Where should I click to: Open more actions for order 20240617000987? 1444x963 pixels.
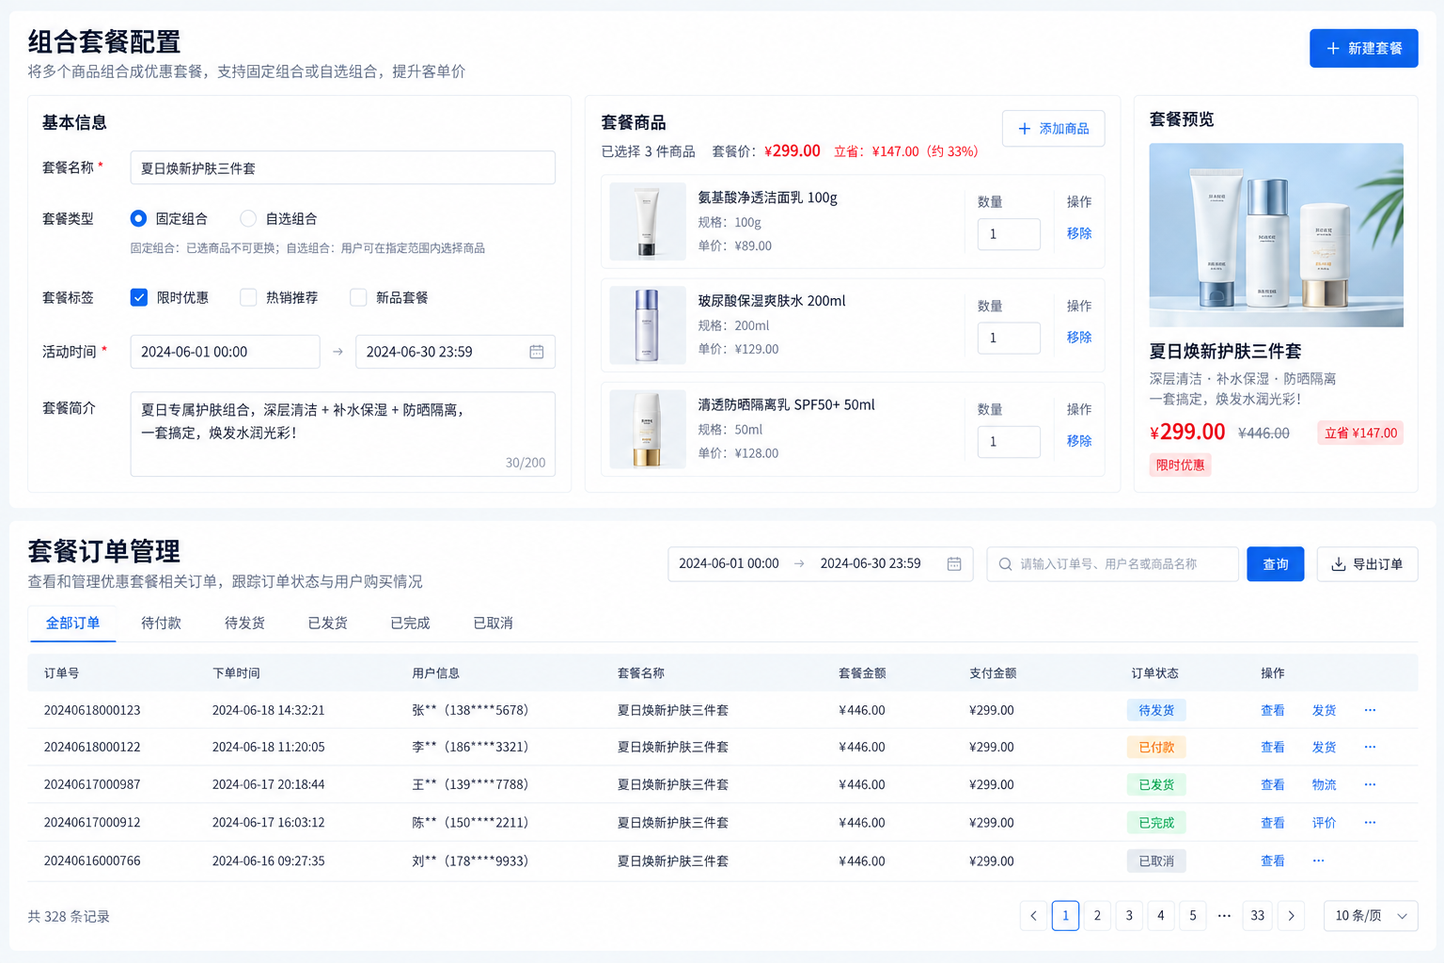point(1370,784)
